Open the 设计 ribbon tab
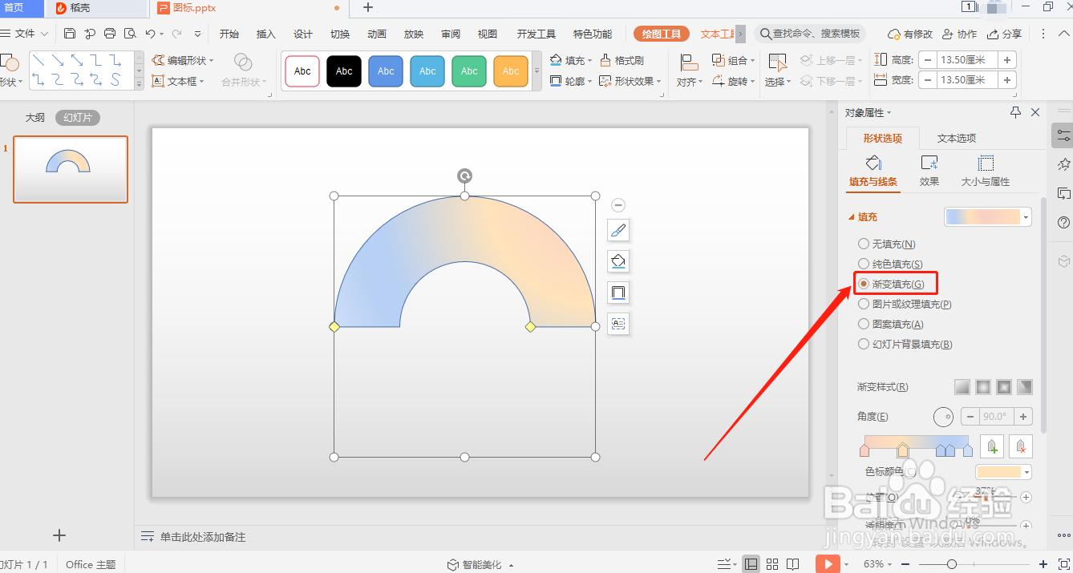1073x573 pixels. pyautogui.click(x=303, y=34)
